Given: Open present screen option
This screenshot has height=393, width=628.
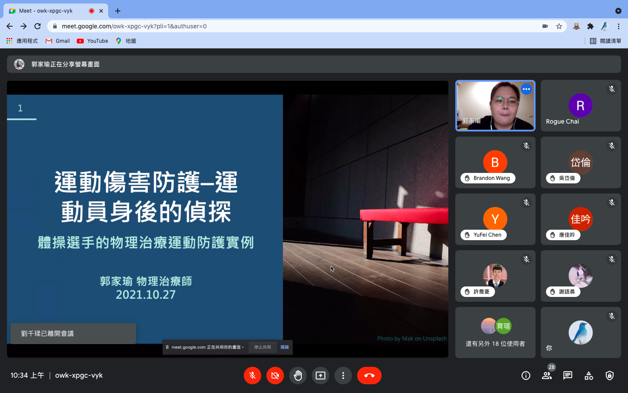Looking at the screenshot, I should point(321,376).
